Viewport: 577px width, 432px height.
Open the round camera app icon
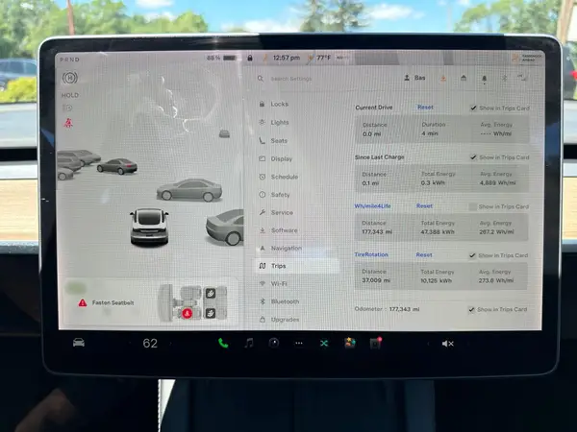click(x=274, y=343)
